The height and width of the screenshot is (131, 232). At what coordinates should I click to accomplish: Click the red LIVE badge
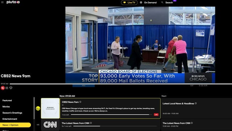[x=156, y=115]
